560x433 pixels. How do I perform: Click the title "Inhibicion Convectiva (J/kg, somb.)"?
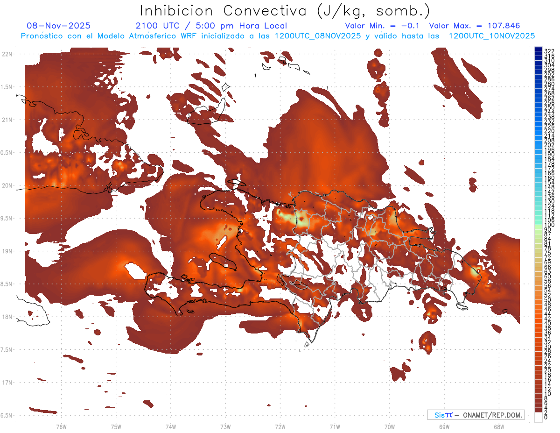coord(285,11)
